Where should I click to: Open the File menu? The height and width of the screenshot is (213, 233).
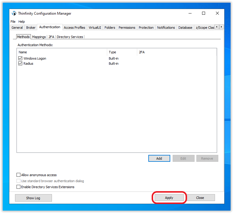pos(13,22)
